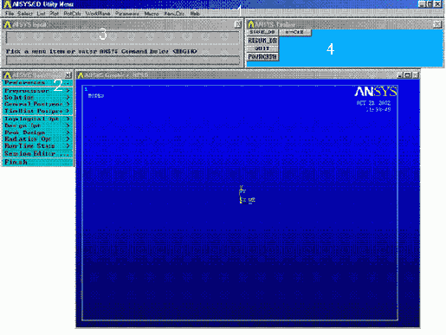Expand the General Postproc submenu
The width and height of the screenshot is (446, 335).
point(37,104)
